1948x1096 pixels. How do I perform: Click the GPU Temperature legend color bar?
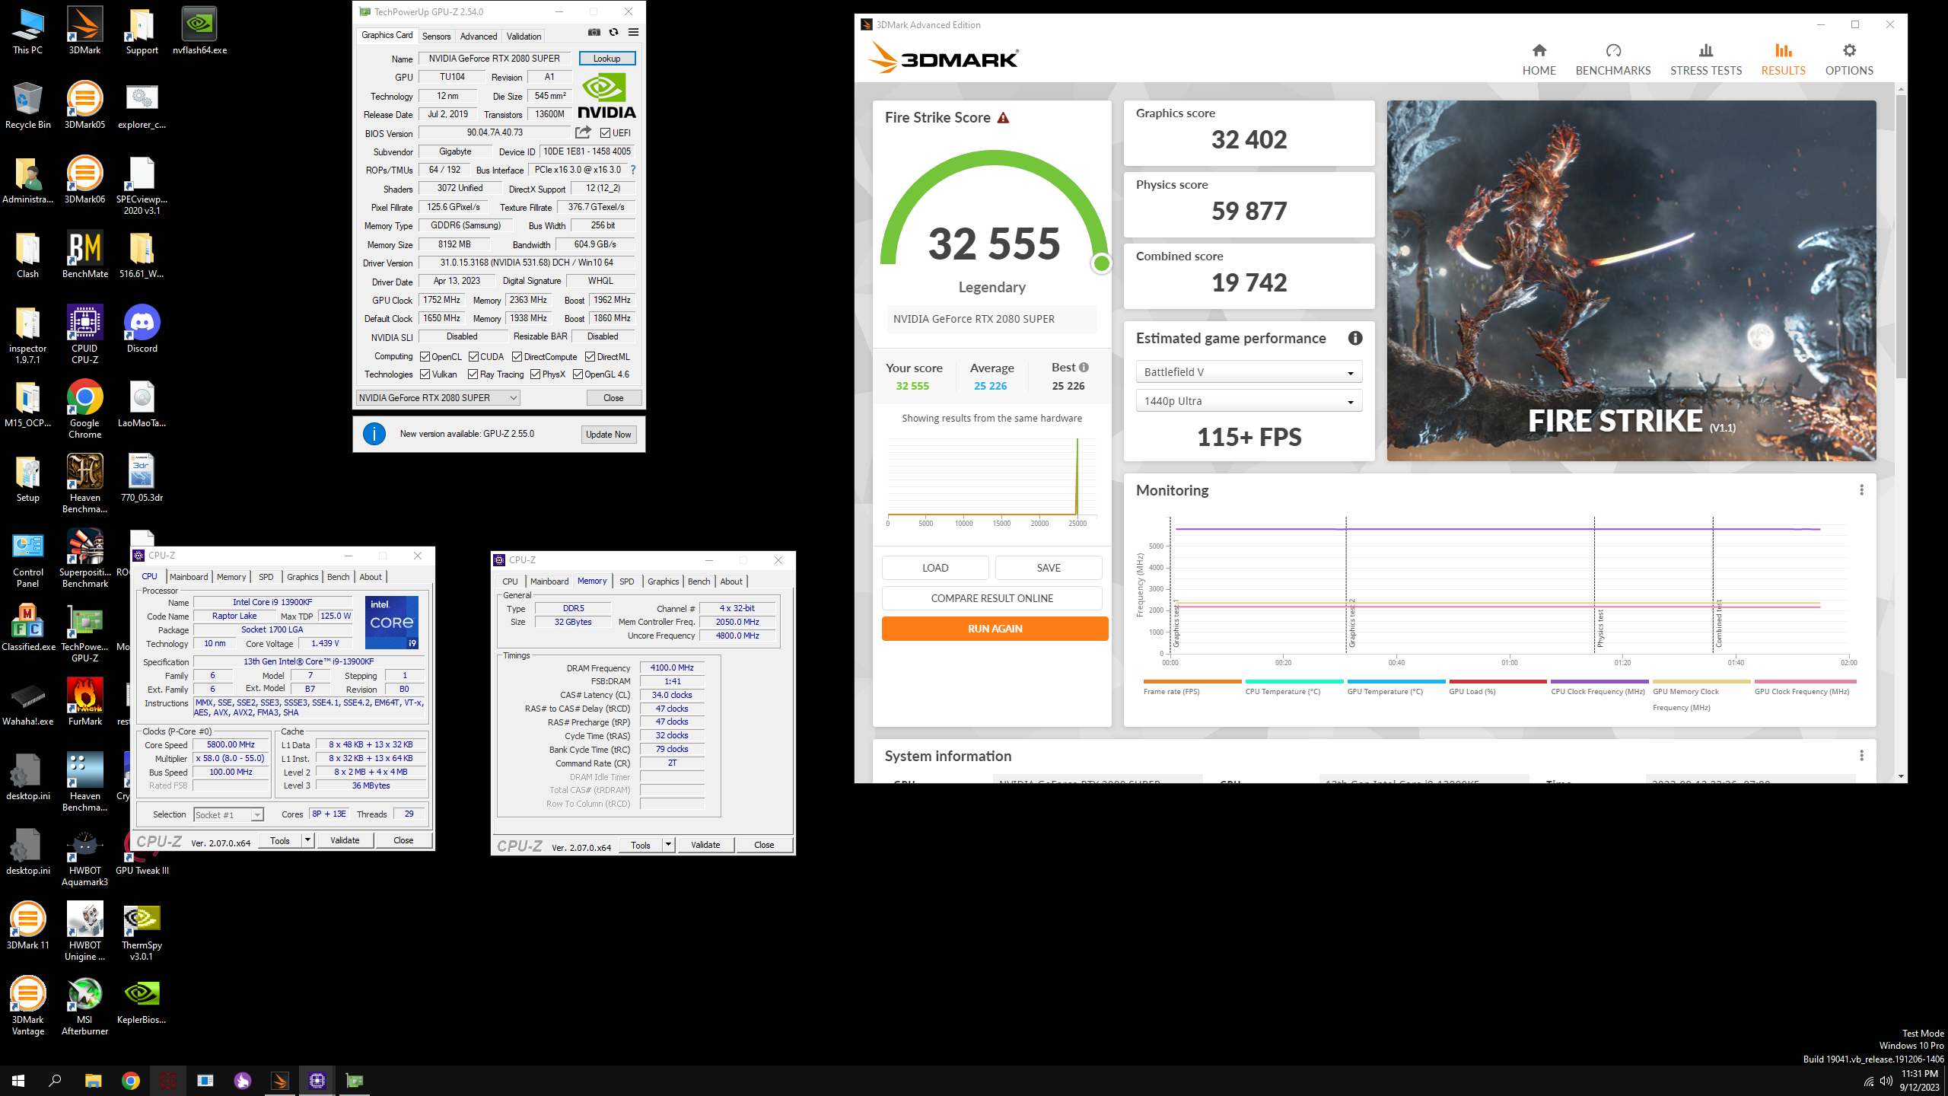pyautogui.click(x=1396, y=681)
